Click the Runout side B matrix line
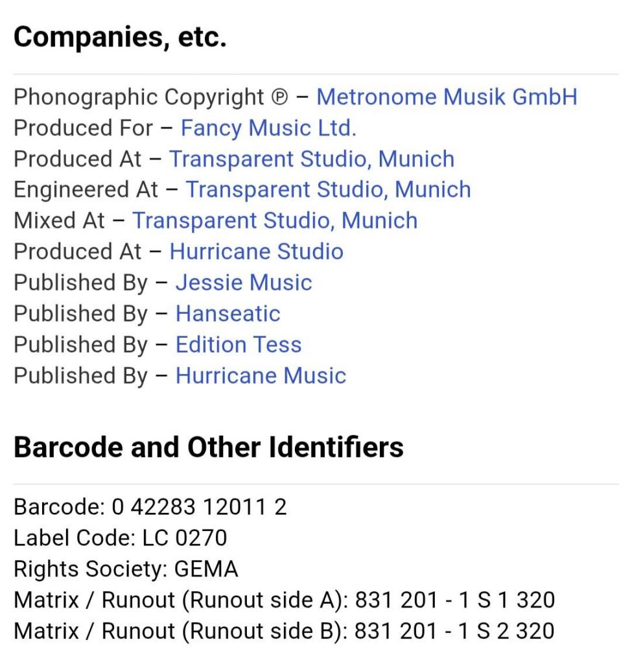The image size is (632, 664). click(284, 630)
